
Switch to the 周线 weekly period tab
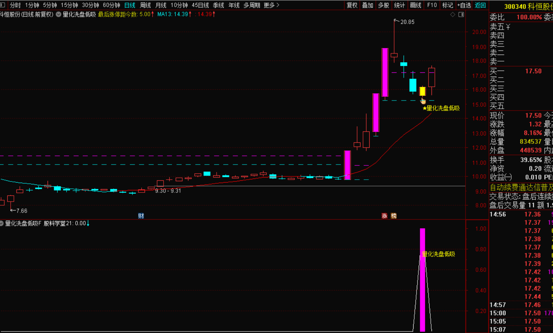[x=145, y=5]
